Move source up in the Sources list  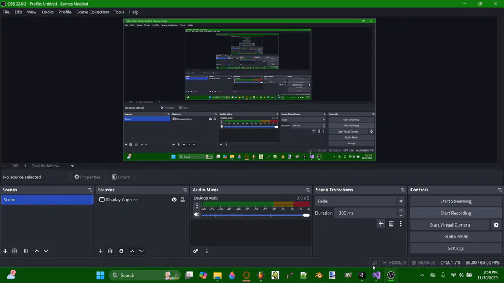pyautogui.click(x=132, y=251)
